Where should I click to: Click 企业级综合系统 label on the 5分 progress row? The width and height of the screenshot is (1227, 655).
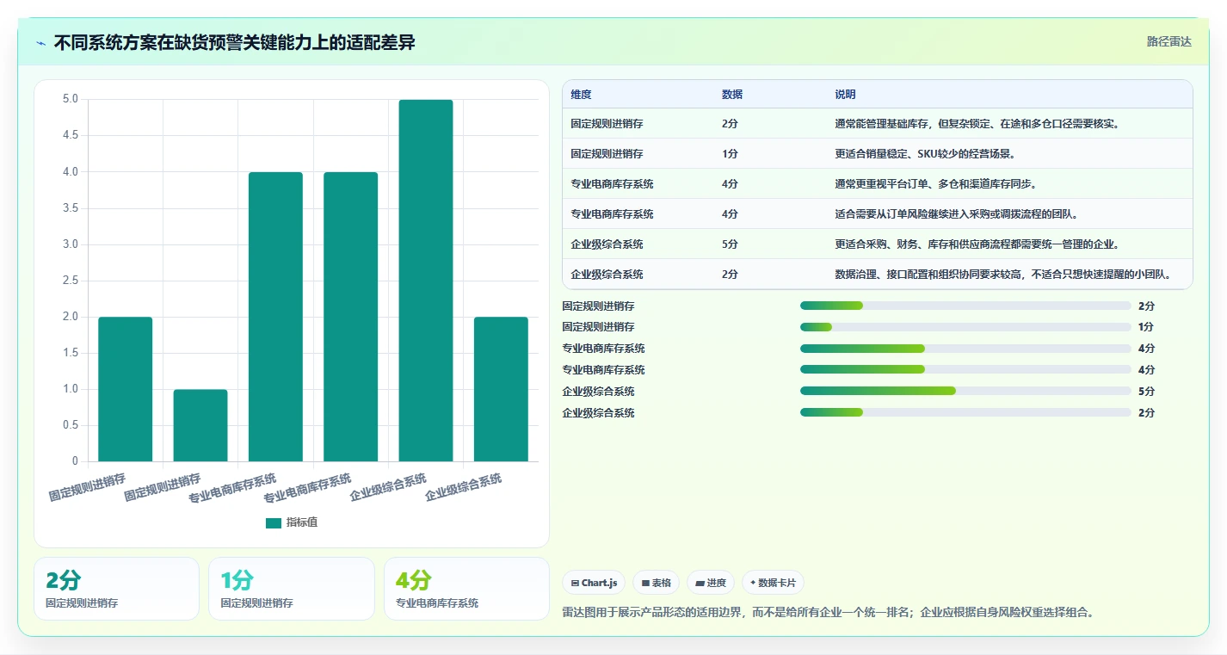[598, 392]
